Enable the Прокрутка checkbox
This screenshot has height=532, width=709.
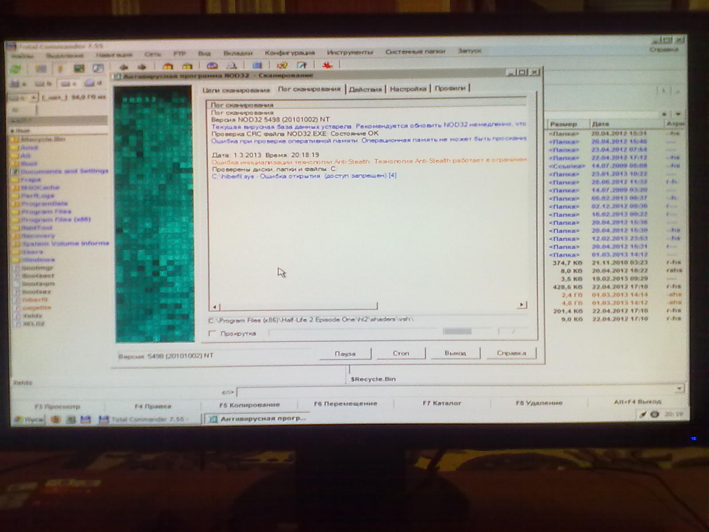[212, 333]
